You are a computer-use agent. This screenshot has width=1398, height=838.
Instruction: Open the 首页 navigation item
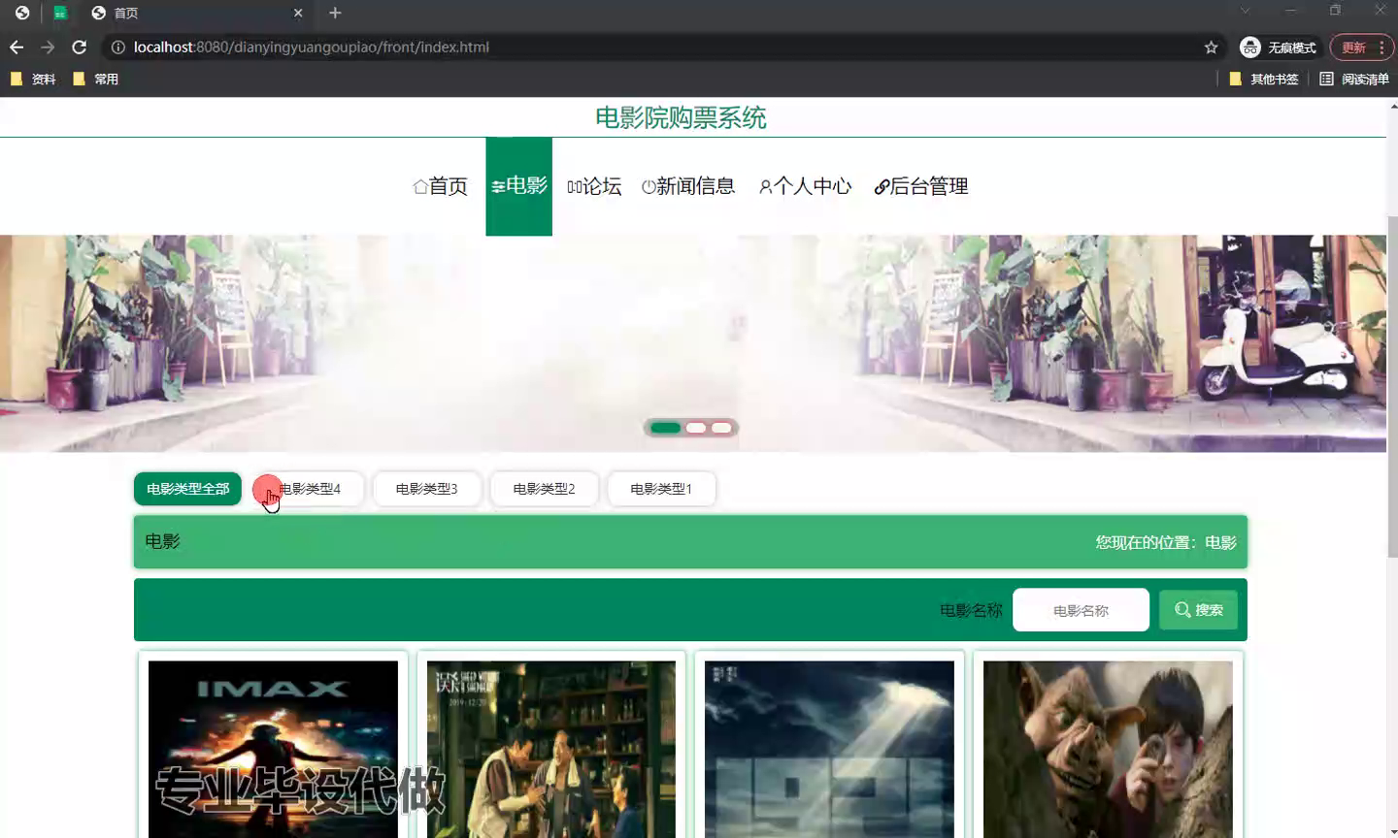pyautogui.click(x=441, y=186)
